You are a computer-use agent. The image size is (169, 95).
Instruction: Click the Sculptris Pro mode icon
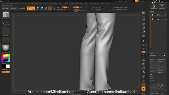(x=54, y=8)
